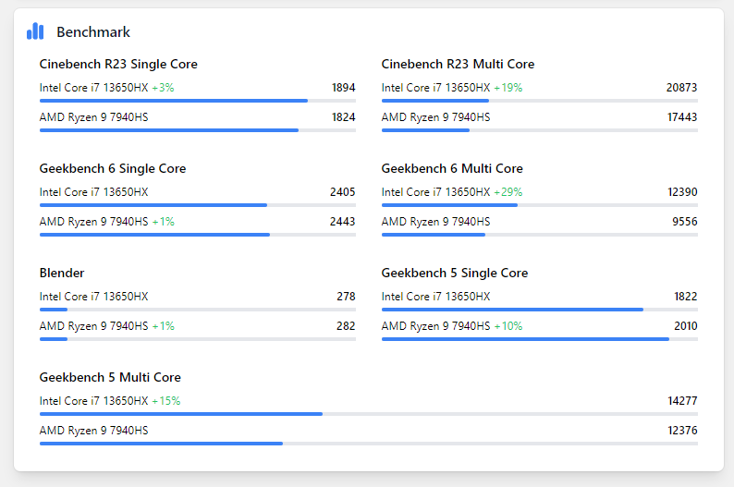734x487 pixels.
Task: Click the +19% badge in Cinebench Multi Core
Action: click(508, 88)
